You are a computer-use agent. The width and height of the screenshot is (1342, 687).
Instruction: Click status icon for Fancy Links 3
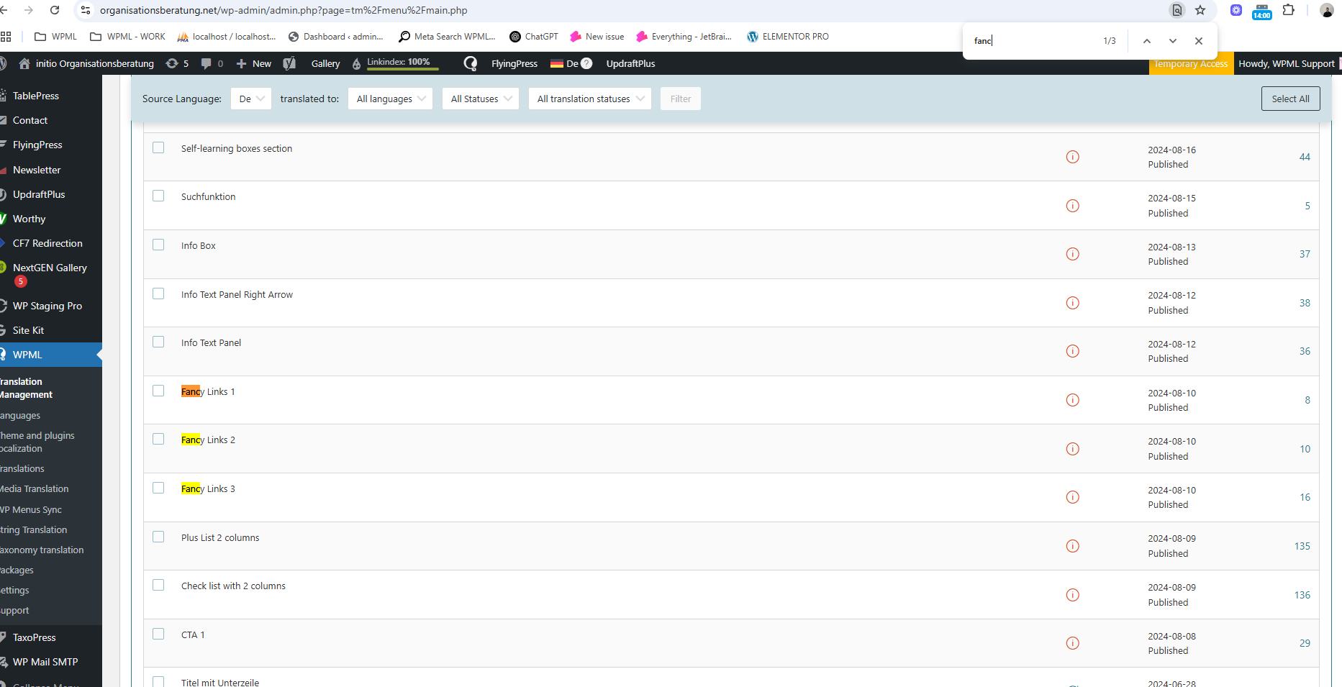1072,497
